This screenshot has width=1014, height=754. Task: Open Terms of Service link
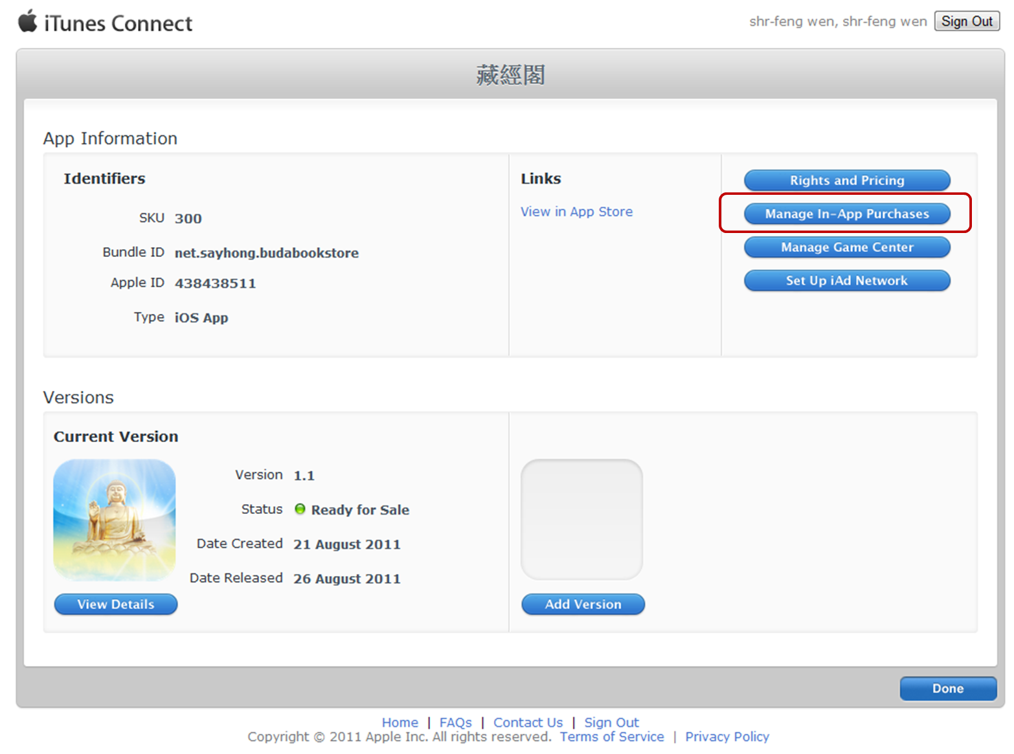pos(612,737)
